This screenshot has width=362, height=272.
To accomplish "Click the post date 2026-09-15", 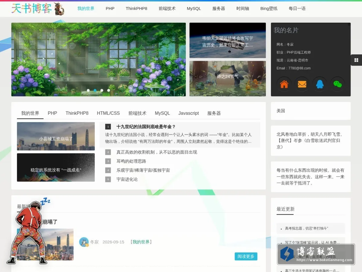I will 113,242.
